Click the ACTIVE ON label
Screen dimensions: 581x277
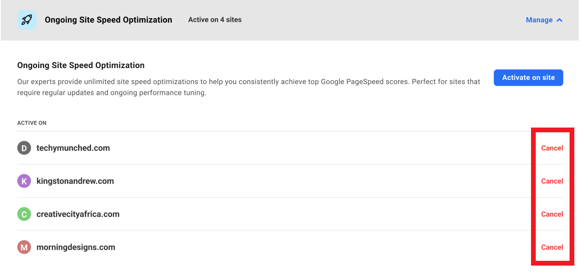coord(32,123)
